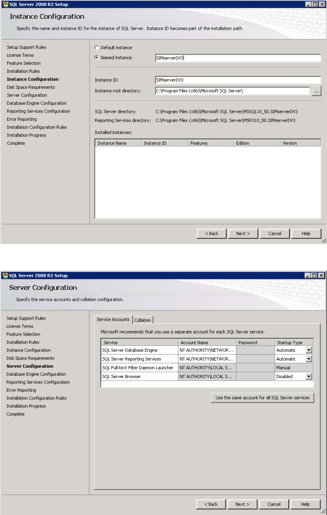Click Help in Instance Configuration window
This screenshot has width=327, height=515.
tap(306, 234)
